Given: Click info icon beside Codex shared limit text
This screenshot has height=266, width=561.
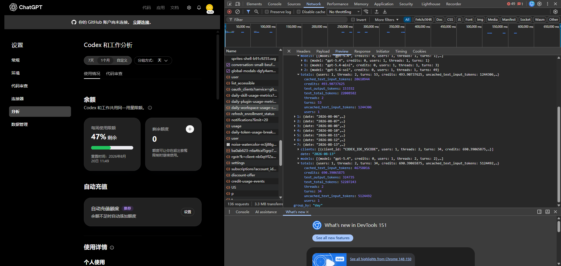Looking at the screenshot, I should pyautogui.click(x=150, y=108).
